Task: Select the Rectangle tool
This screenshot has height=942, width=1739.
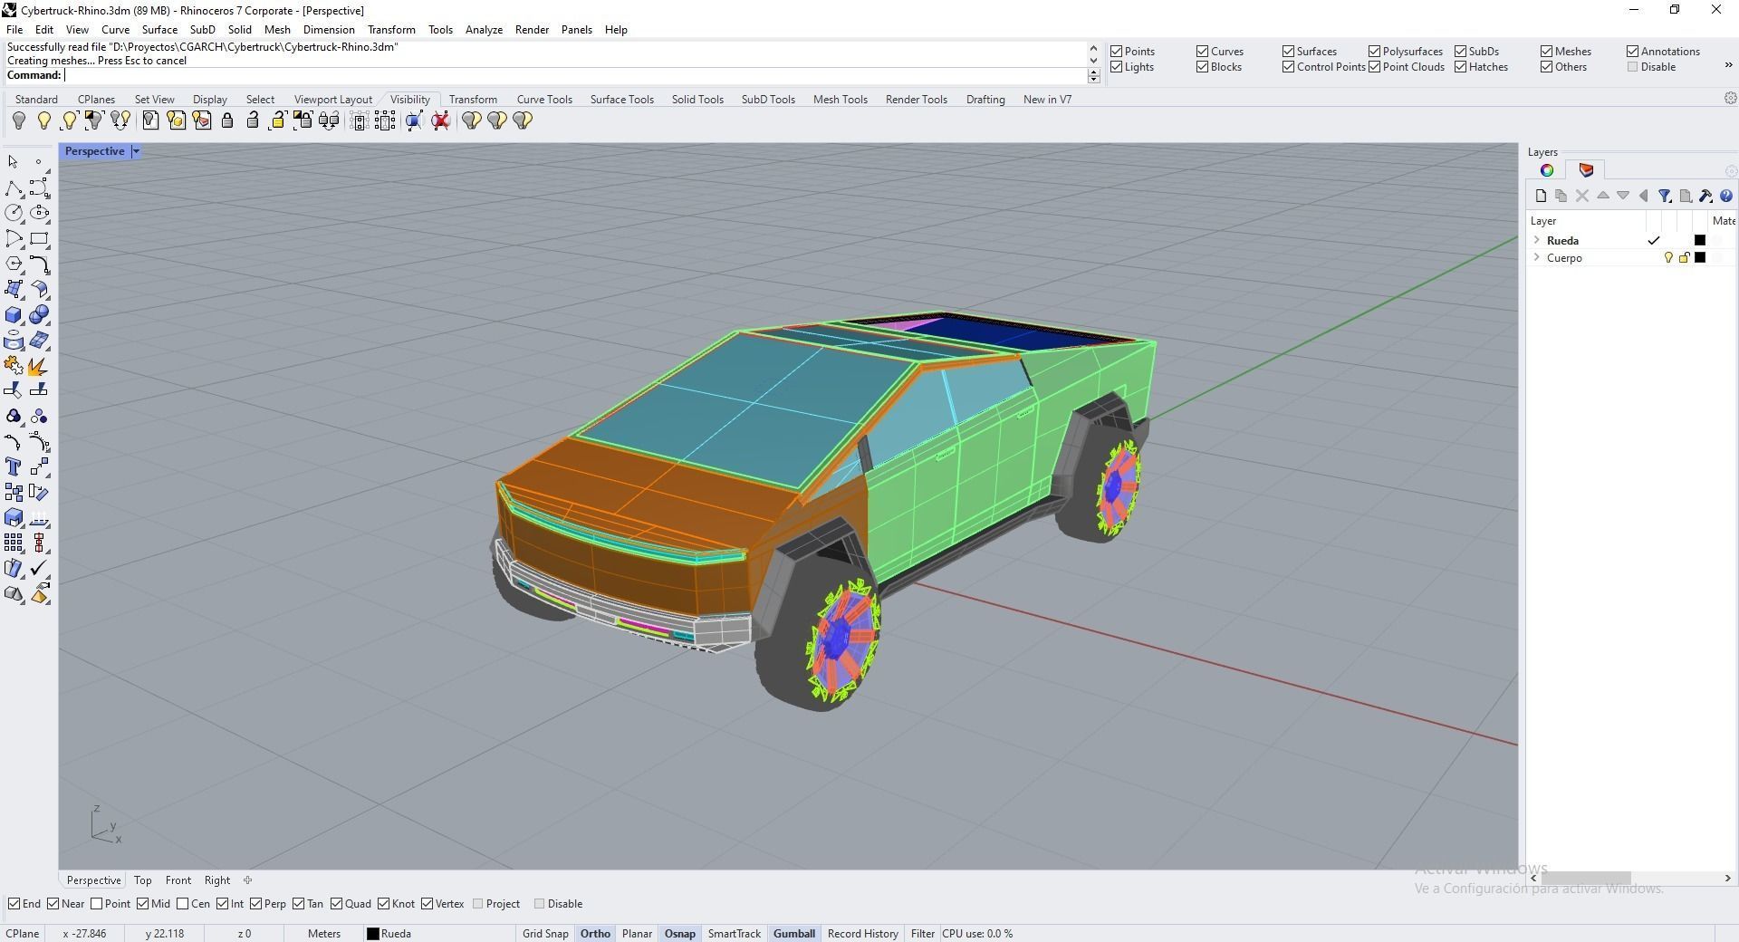Action: click(39, 239)
